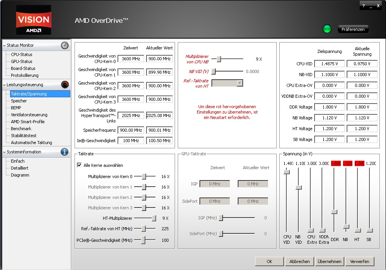Click the OK button
The height and width of the screenshot is (270, 386).
click(x=269, y=262)
